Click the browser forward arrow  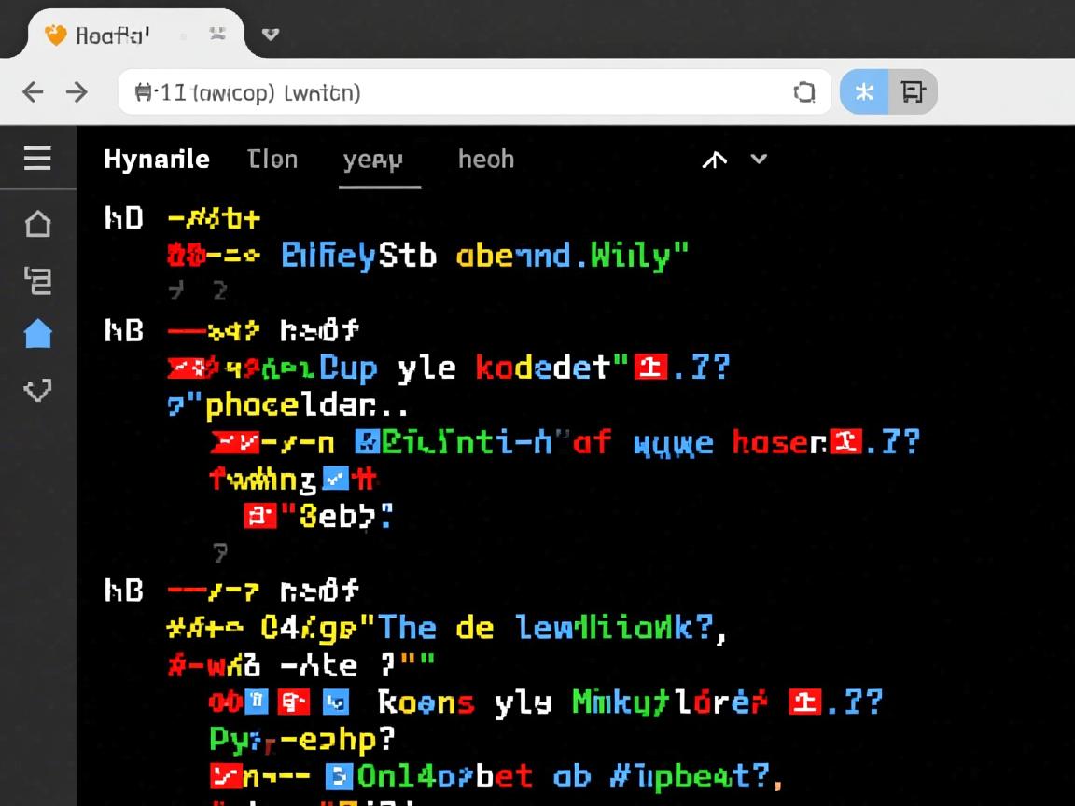click(x=77, y=91)
